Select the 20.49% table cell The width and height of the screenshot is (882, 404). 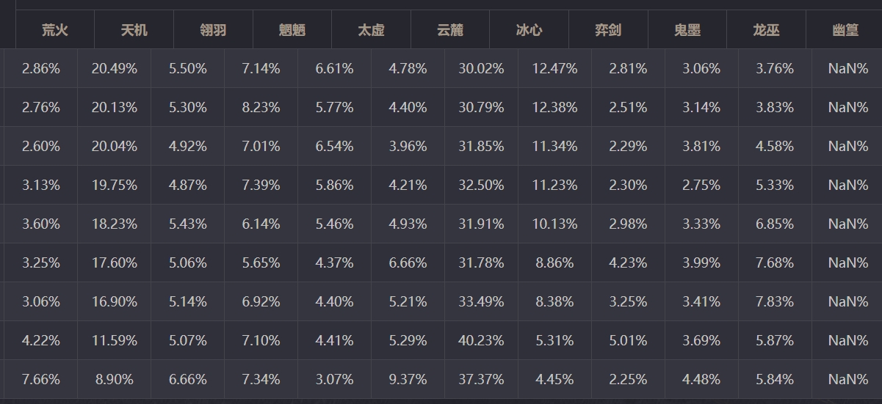(115, 68)
